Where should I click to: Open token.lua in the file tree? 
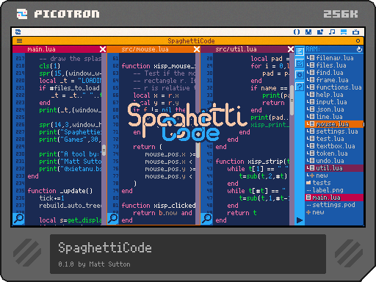tap(334, 153)
